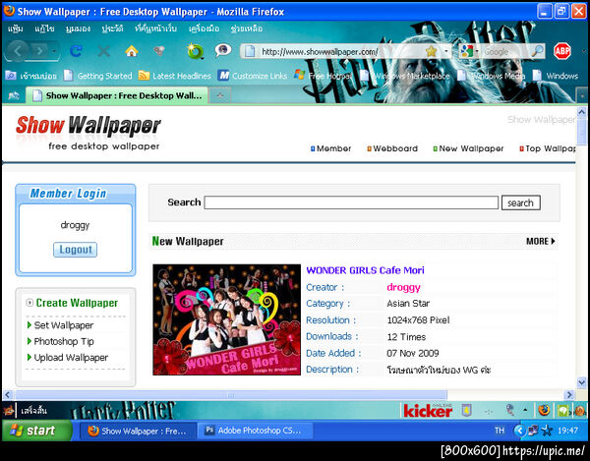The image size is (590, 461).
Task: Open the Latest Headlines RSS feed bookmark
Action: (175, 76)
